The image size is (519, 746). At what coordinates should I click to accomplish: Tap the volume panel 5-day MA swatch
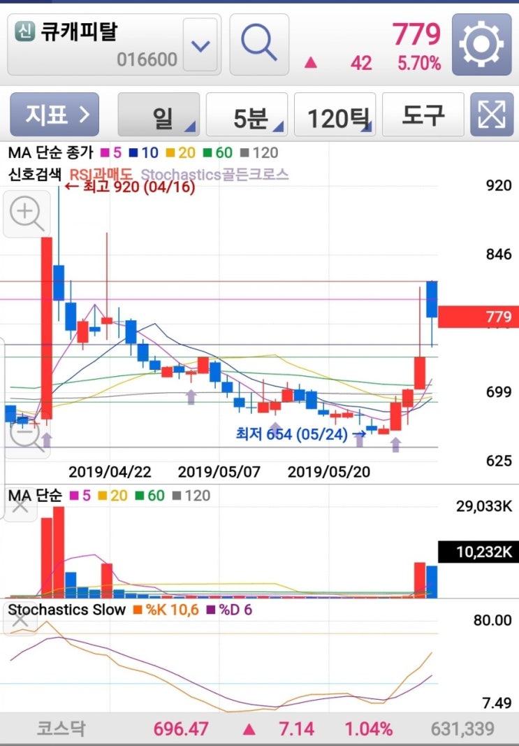coord(73,496)
